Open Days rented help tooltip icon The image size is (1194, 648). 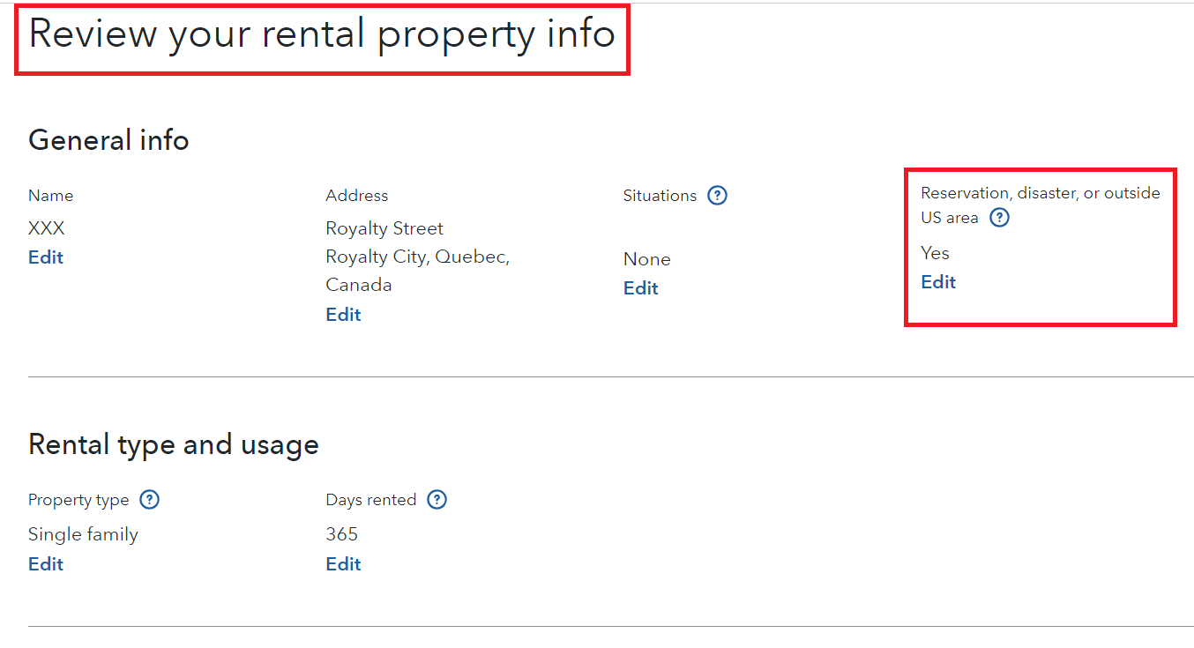pyautogui.click(x=437, y=500)
